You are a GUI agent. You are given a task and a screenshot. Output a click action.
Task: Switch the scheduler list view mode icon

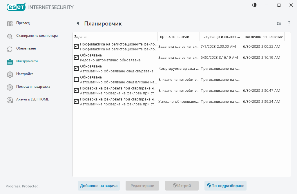coord(279,23)
